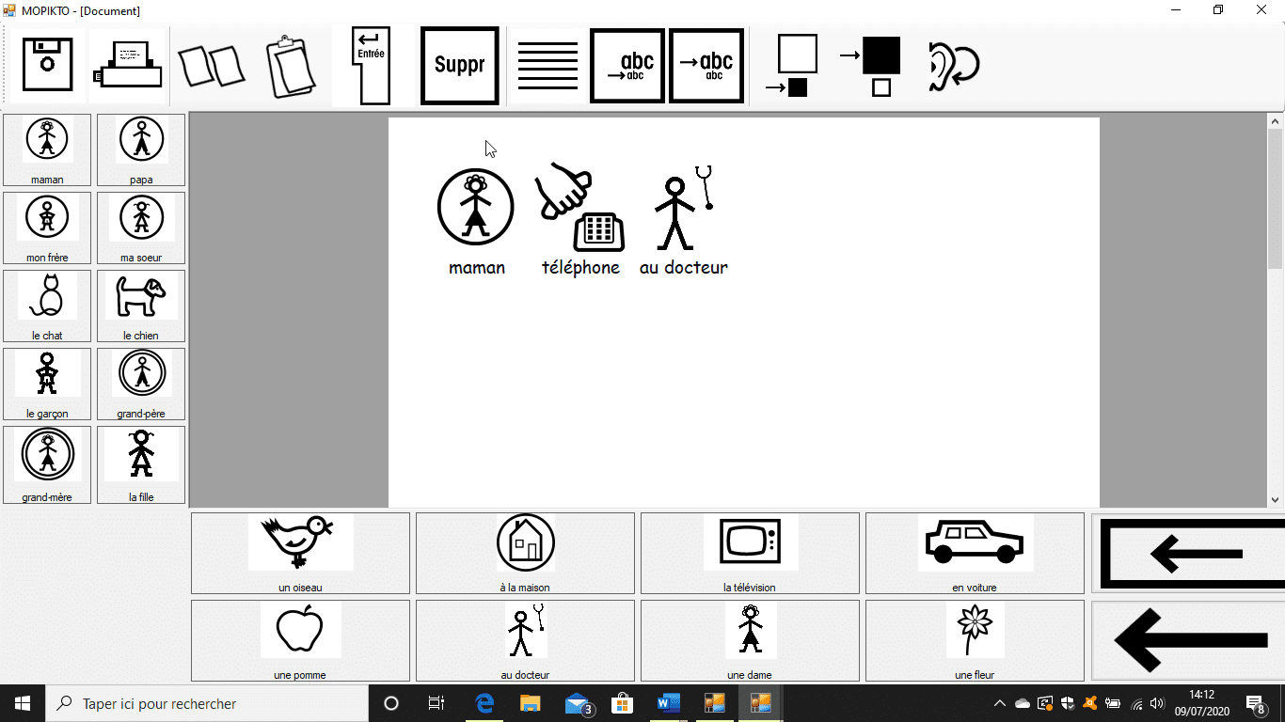Click the horizontal lines text icon
The height and width of the screenshot is (722, 1285).
(547, 66)
